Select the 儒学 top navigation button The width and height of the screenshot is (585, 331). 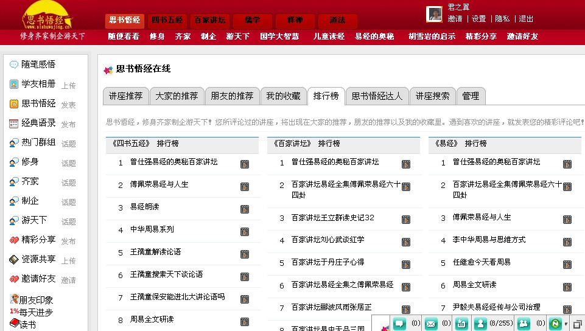252,20
